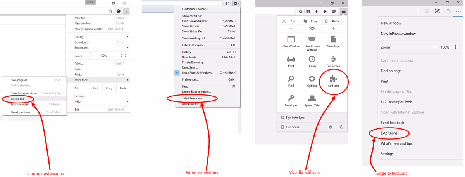The height and width of the screenshot is (177, 465).
Task: Open Safari's gear settings menu
Action: (x=236, y=3)
